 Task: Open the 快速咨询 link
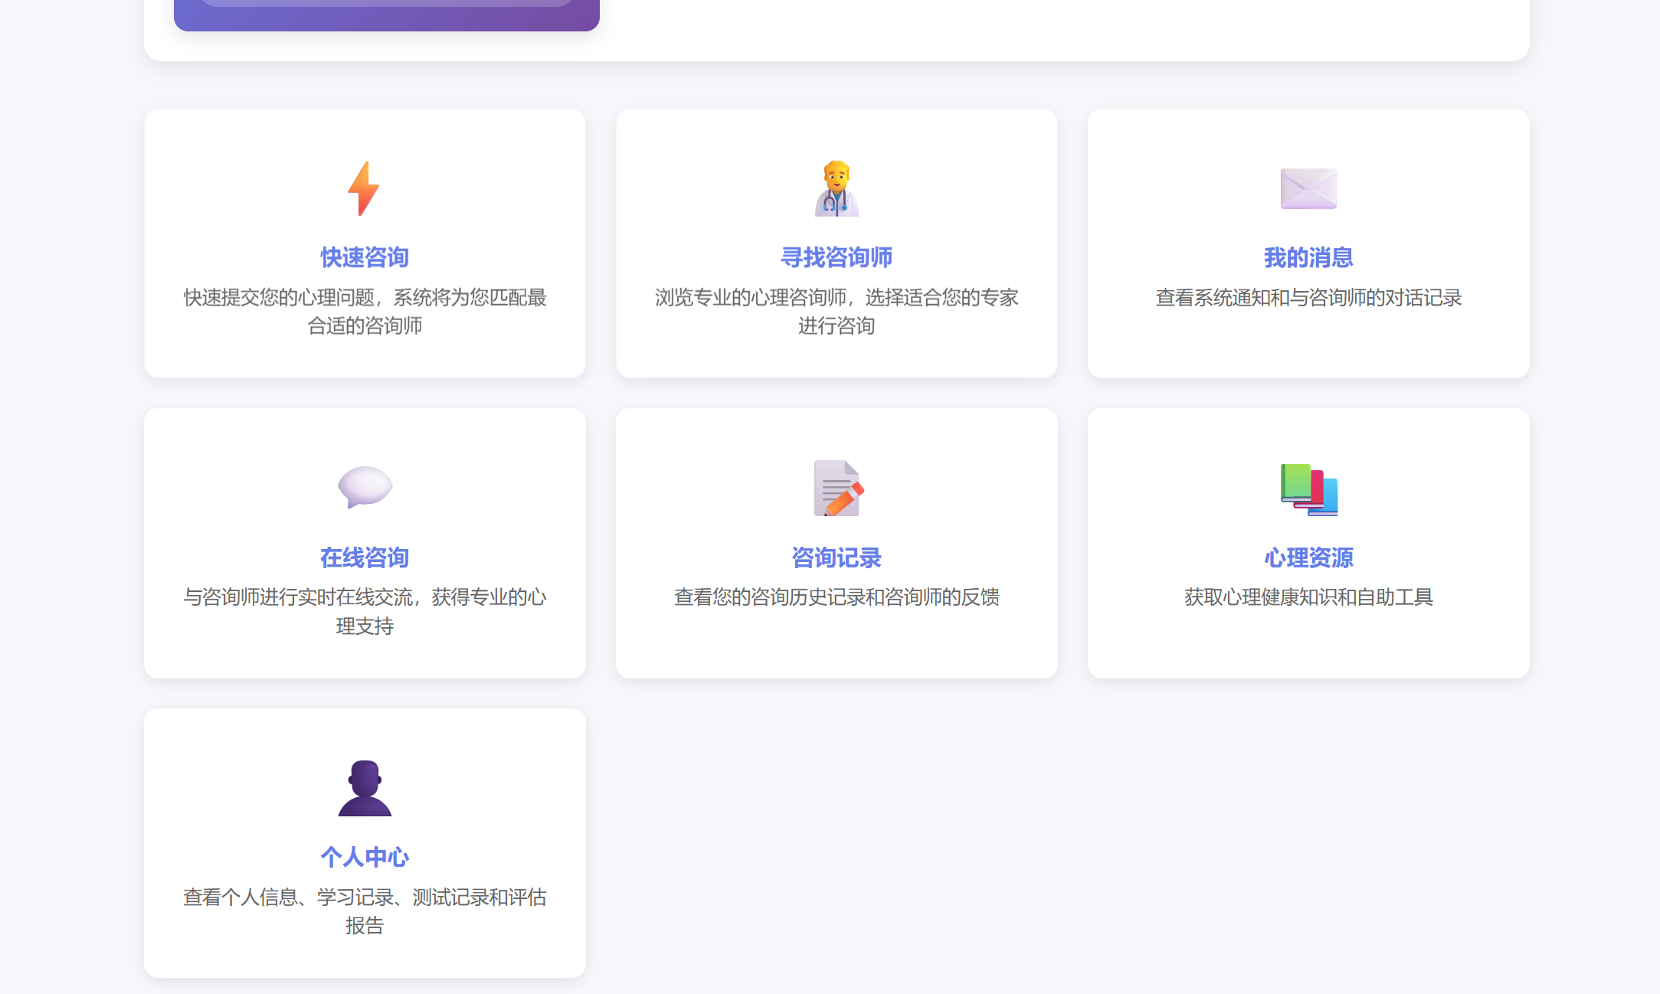364,257
